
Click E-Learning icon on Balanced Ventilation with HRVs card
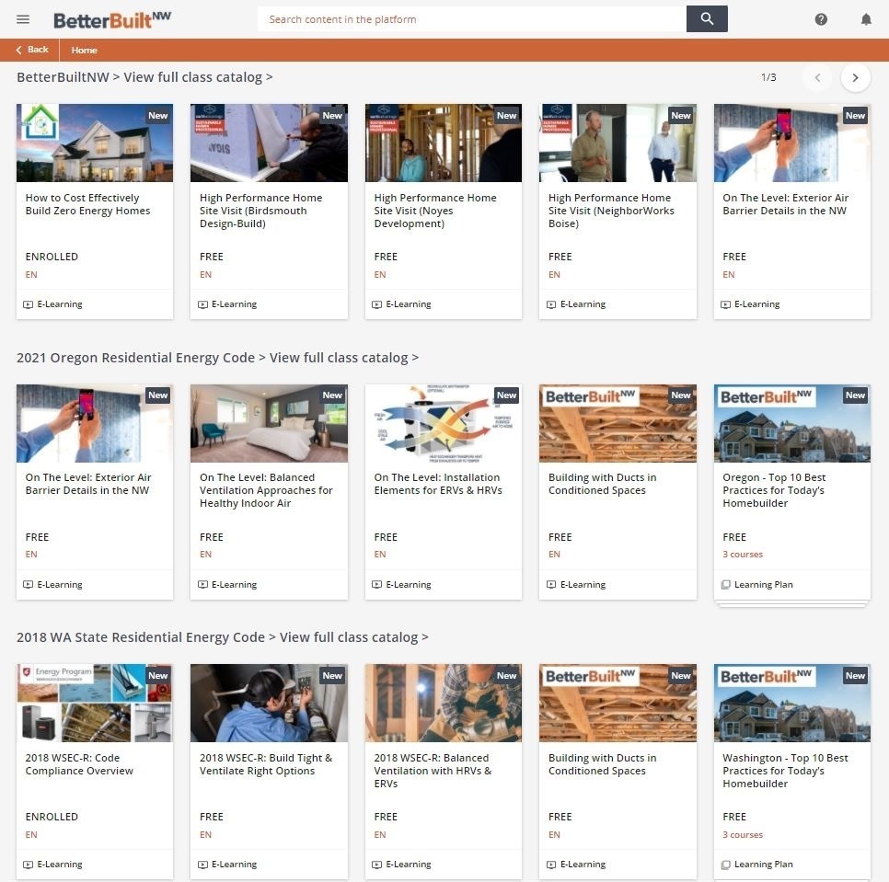pyautogui.click(x=376, y=865)
